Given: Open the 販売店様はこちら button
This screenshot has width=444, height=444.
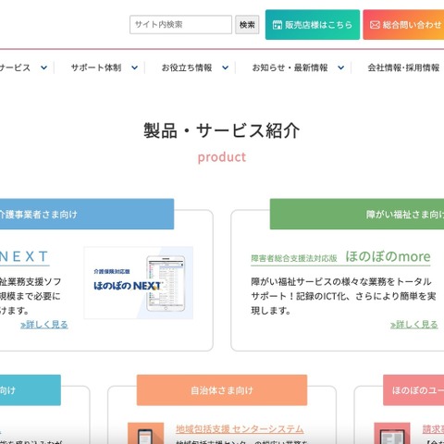Looking at the screenshot, I should click(313, 25).
